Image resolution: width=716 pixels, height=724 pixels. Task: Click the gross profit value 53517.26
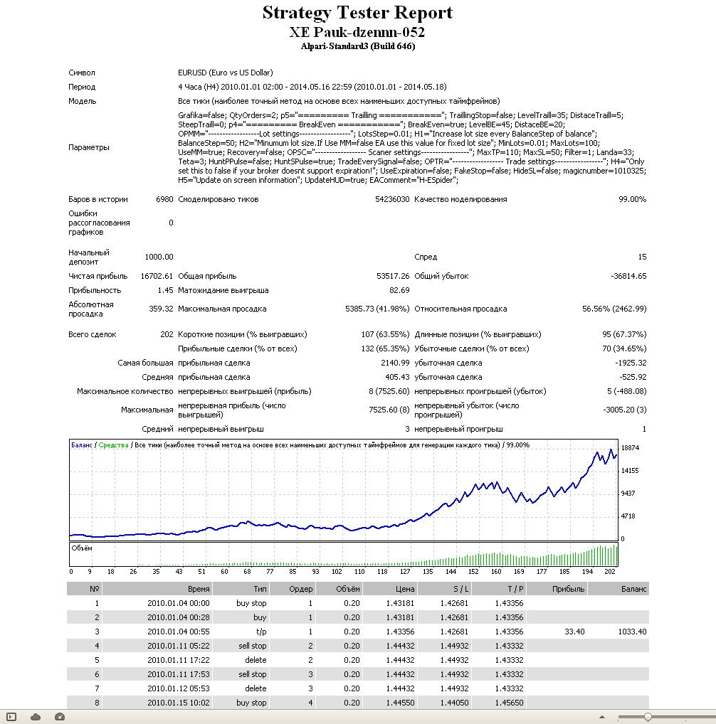pos(393,276)
